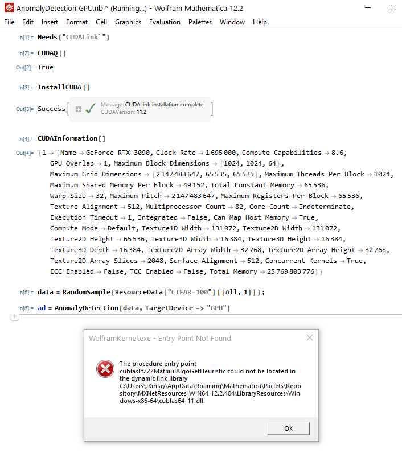Open the Edit menu

(28, 22)
